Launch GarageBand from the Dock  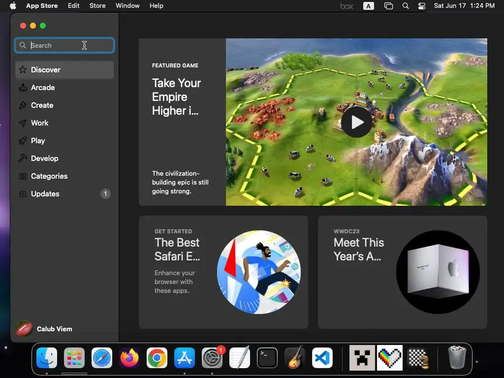click(x=295, y=358)
